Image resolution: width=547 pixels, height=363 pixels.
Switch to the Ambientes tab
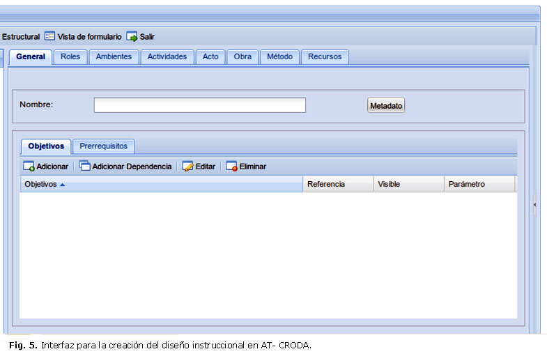114,57
